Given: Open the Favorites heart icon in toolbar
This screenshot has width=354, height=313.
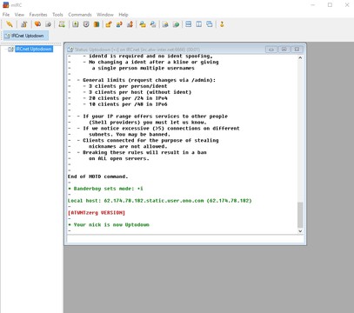Looking at the screenshot, I should tap(37, 24).
